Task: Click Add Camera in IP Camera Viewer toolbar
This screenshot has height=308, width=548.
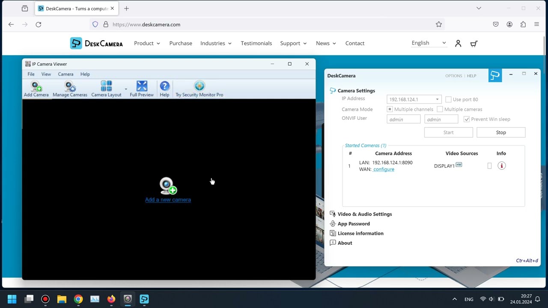Action: 36,89
